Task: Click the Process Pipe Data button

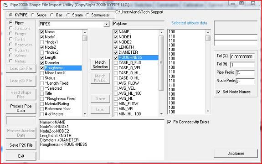Action: coord(21,108)
